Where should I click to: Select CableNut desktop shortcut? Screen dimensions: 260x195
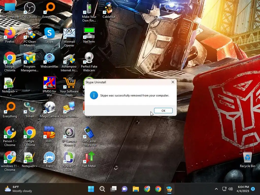[x=109, y=10]
